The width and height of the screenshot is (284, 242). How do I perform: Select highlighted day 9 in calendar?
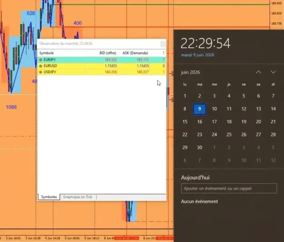coord(199,109)
